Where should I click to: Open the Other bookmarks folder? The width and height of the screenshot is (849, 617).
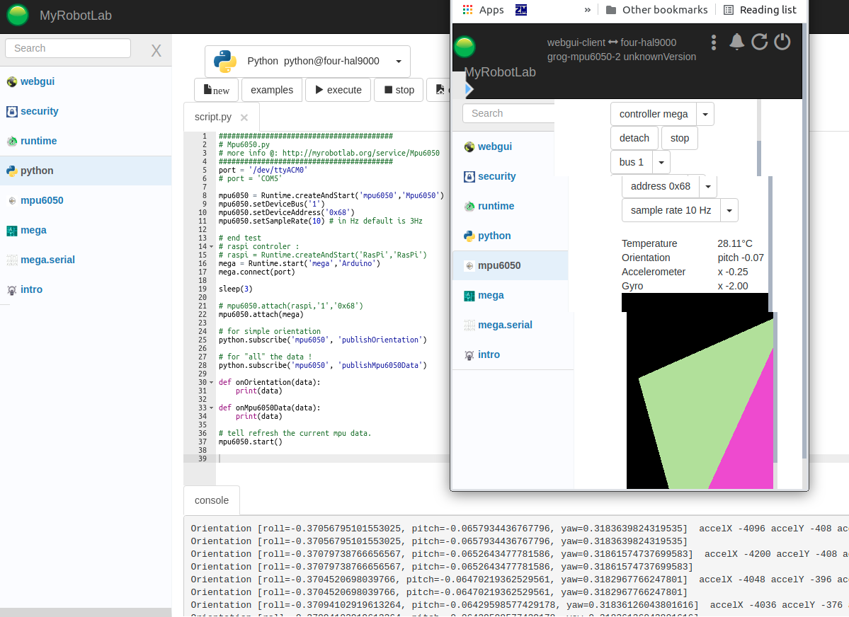tap(656, 10)
